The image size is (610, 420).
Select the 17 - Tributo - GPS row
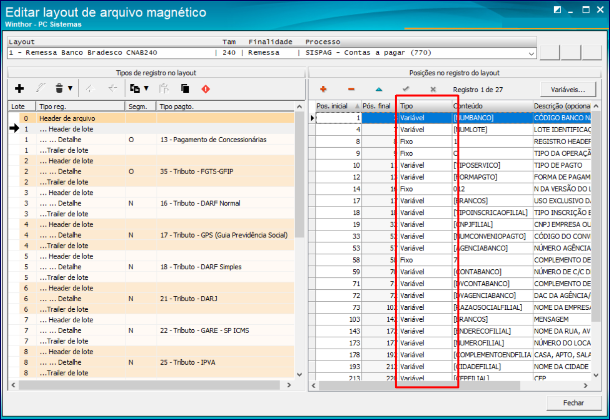pos(152,235)
